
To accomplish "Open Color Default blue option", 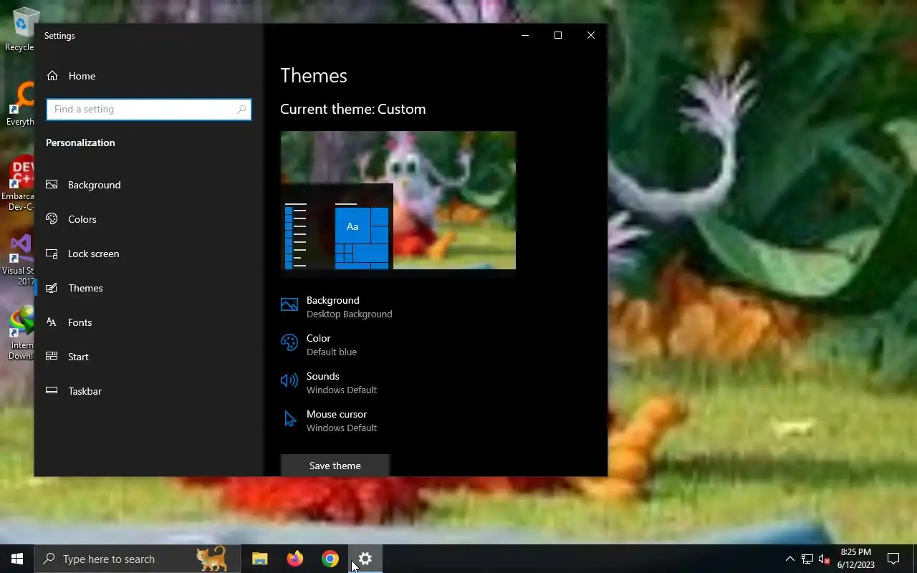I will click(320, 345).
